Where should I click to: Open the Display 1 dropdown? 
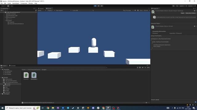[x=51, y=10]
